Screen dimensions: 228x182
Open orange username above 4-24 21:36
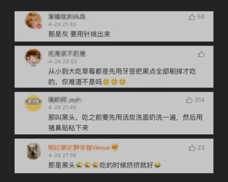click(79, 147)
